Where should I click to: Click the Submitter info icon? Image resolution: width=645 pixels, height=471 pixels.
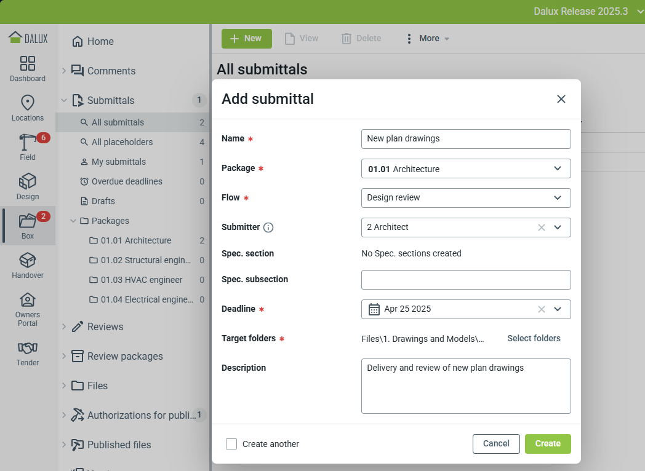(x=268, y=228)
